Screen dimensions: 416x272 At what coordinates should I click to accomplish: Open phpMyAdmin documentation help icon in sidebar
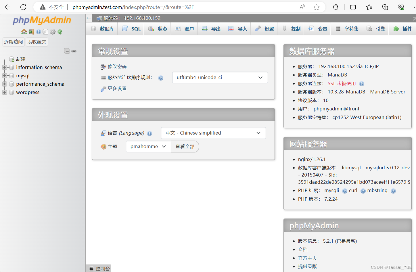tap(39, 32)
